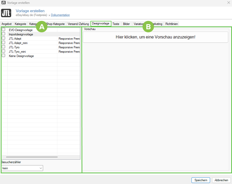Screen dimensions: 232x184
Task: Open the Dokumentation link
Action: click(60, 15)
